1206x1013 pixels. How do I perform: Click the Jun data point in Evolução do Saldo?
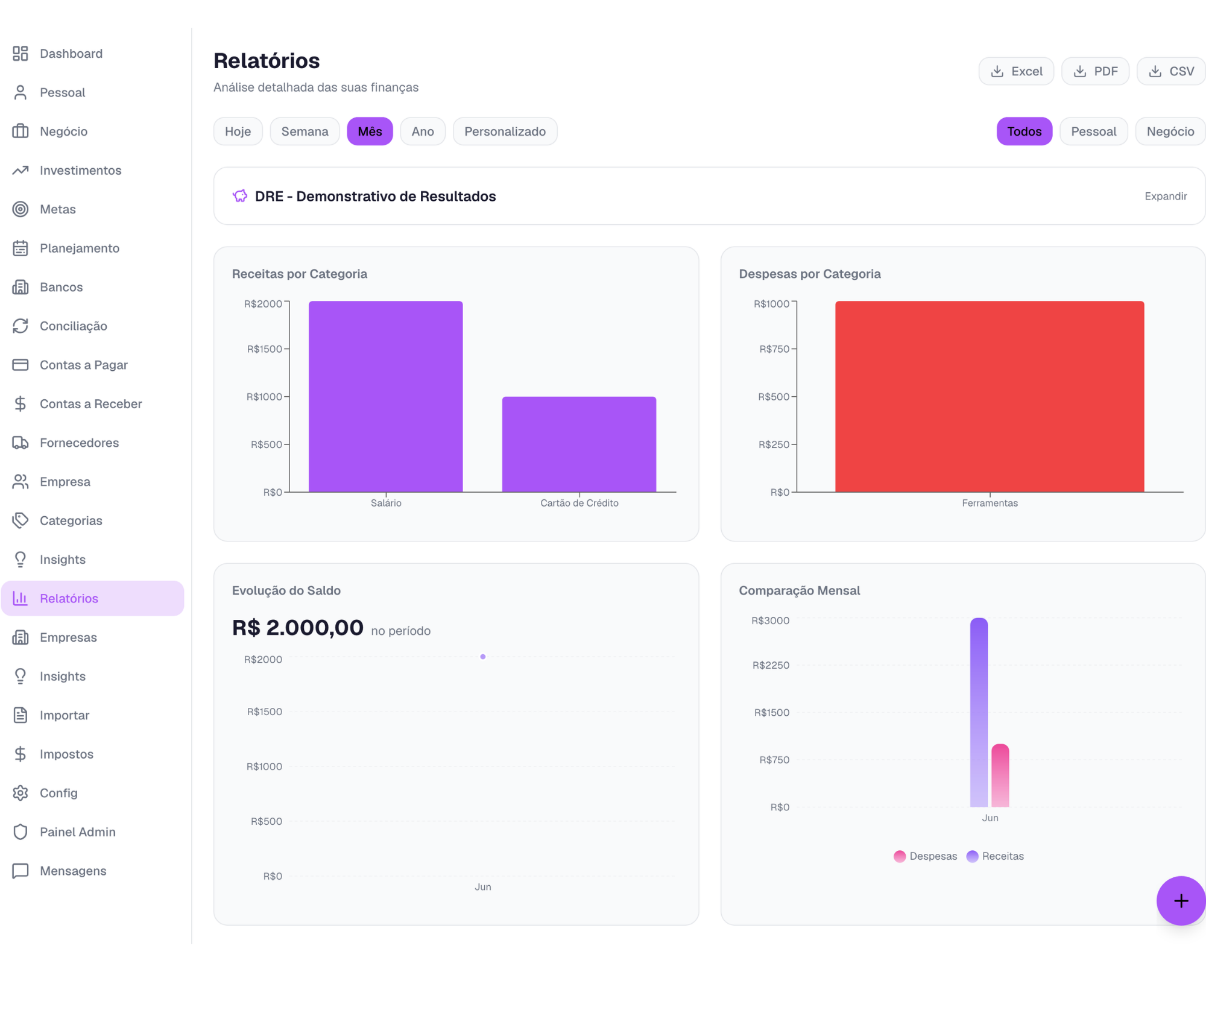coord(483,657)
